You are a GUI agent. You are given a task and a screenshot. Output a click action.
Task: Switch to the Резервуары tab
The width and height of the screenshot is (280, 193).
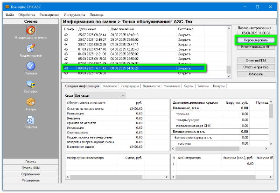coord(129,86)
